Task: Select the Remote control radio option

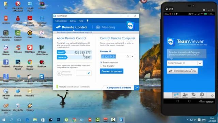Action: pos(101,62)
